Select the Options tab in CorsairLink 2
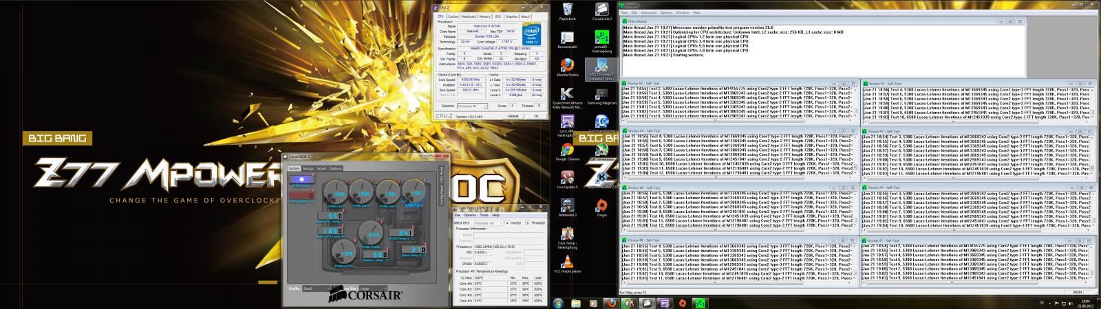 tap(335, 168)
